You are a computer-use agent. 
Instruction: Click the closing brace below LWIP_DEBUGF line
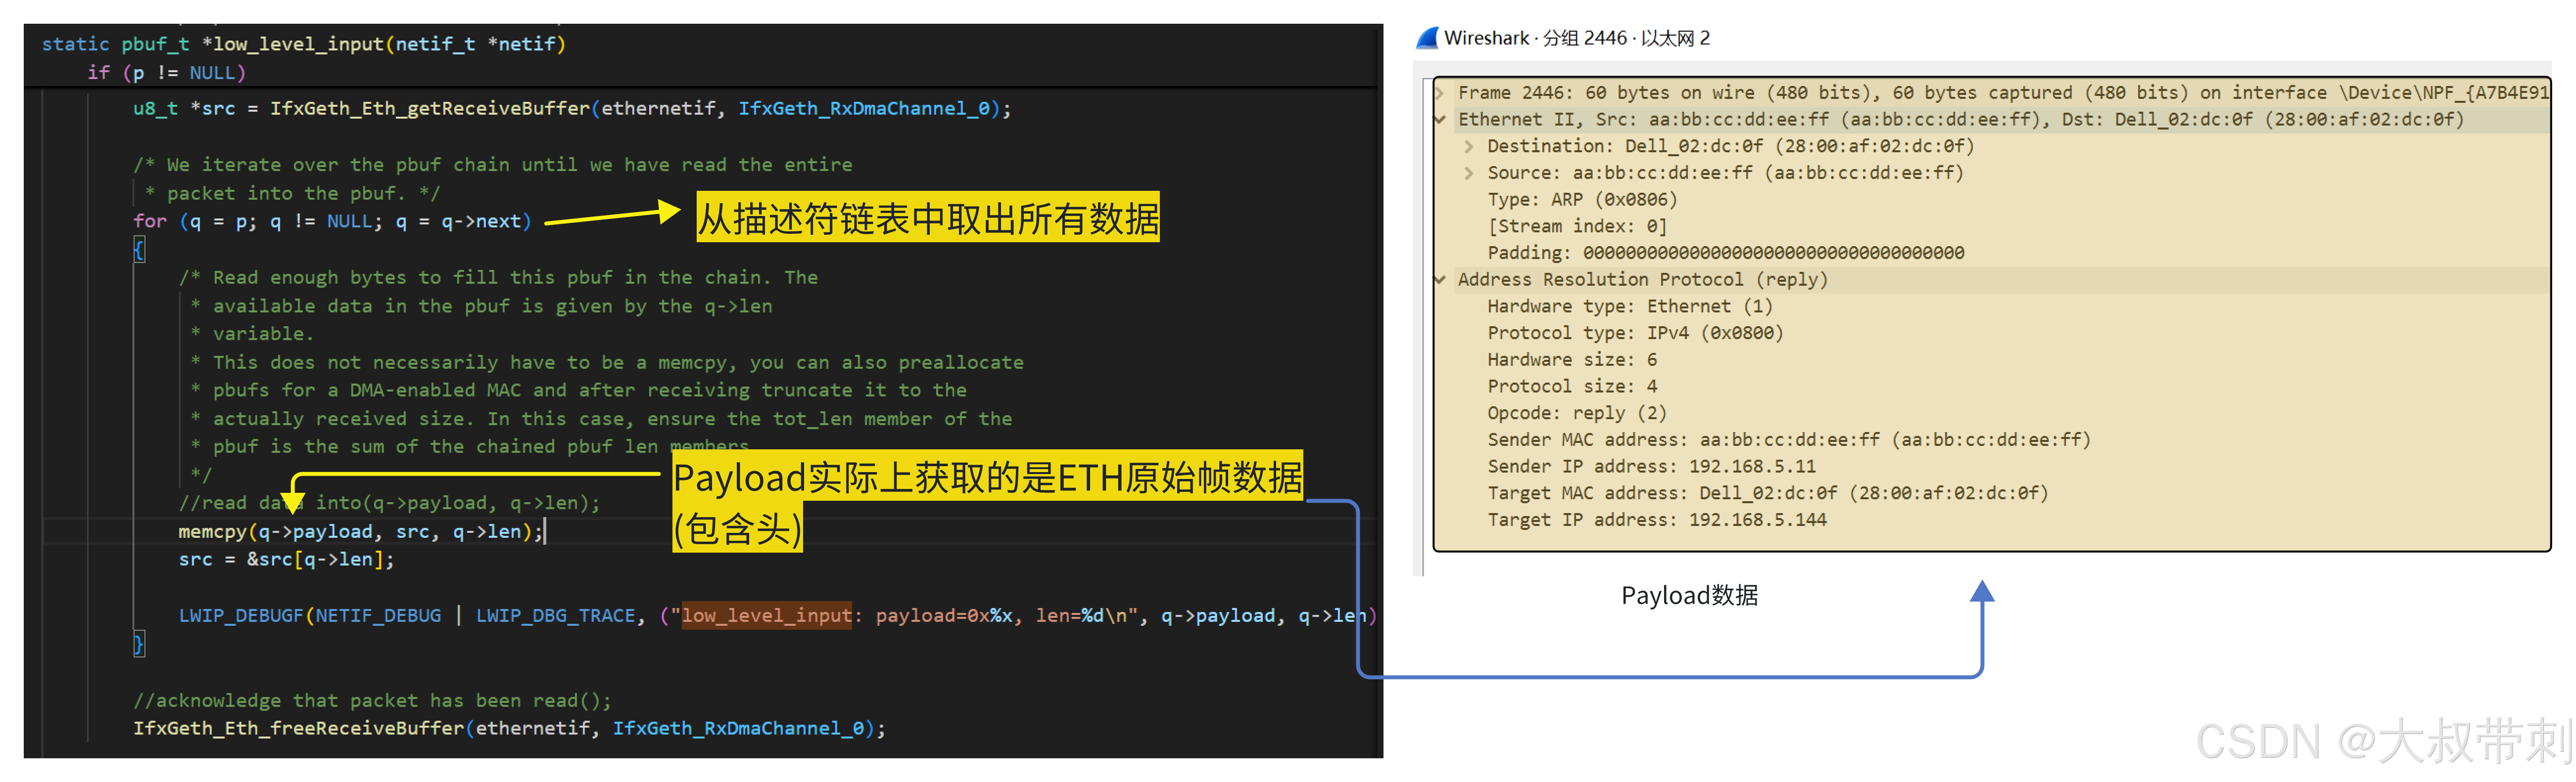click(139, 644)
